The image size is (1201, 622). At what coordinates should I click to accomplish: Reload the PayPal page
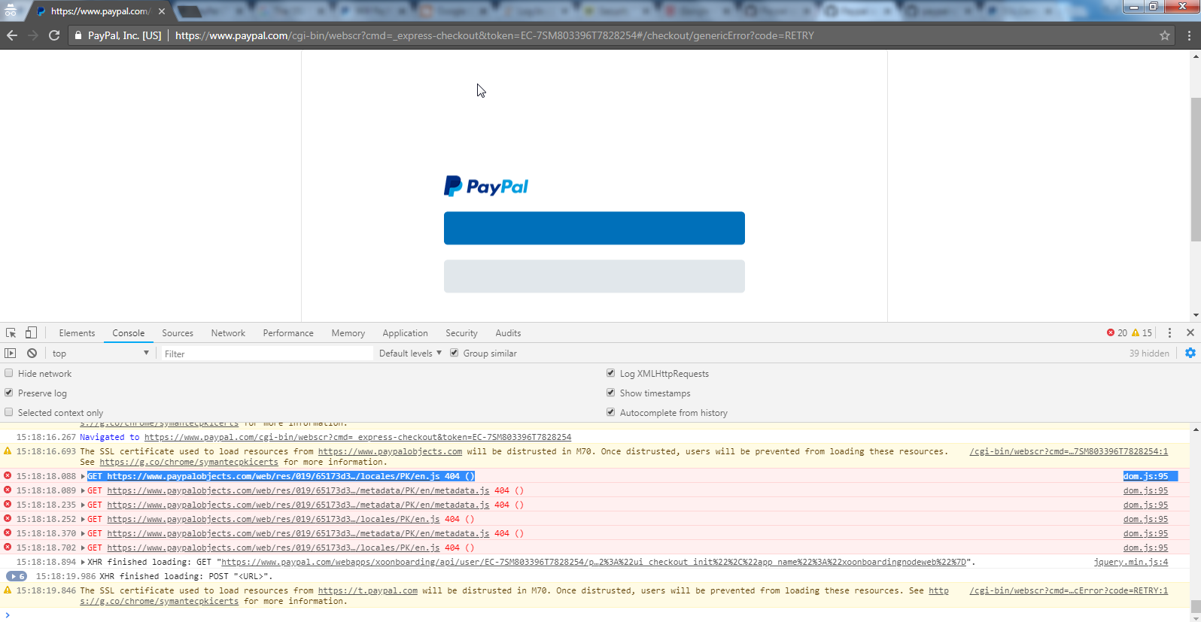(54, 35)
